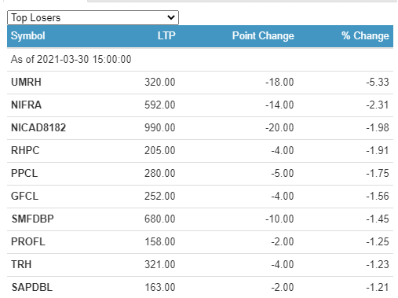Screen dimensions: 398x298
Task: Open the SMFDBP symbol link
Action: click(33, 219)
